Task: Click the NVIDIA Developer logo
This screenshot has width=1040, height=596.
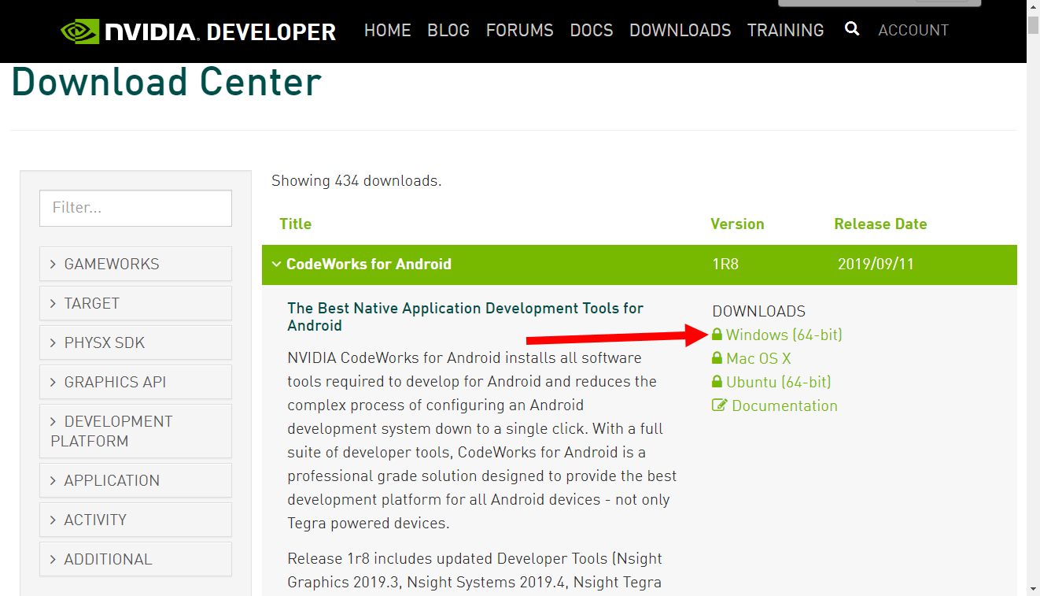Action: coord(198,31)
